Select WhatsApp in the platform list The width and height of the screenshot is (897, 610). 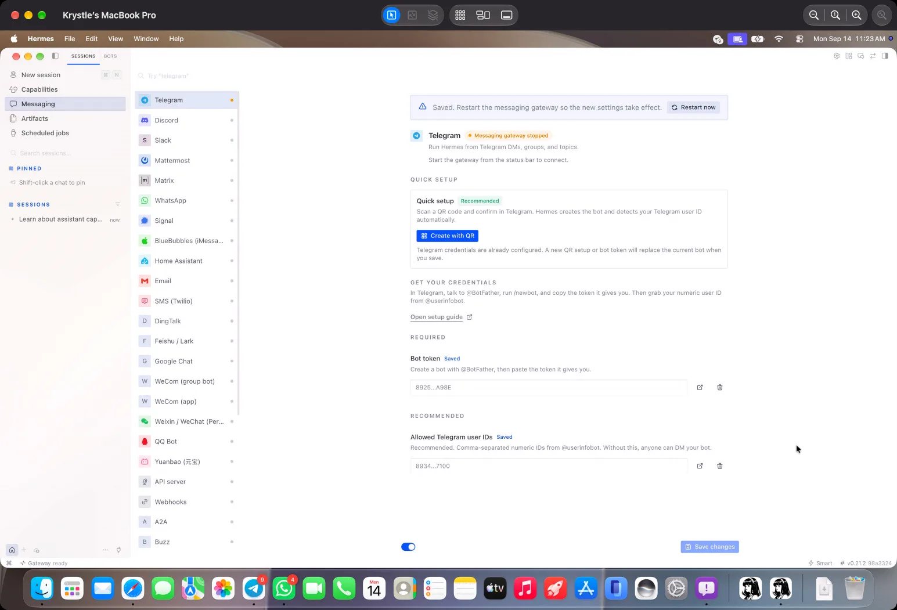186,201
